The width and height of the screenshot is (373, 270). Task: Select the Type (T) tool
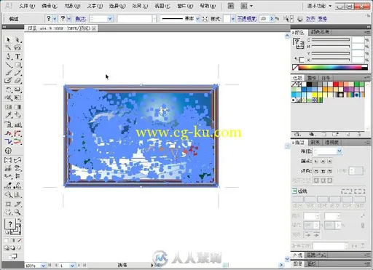point(17,57)
